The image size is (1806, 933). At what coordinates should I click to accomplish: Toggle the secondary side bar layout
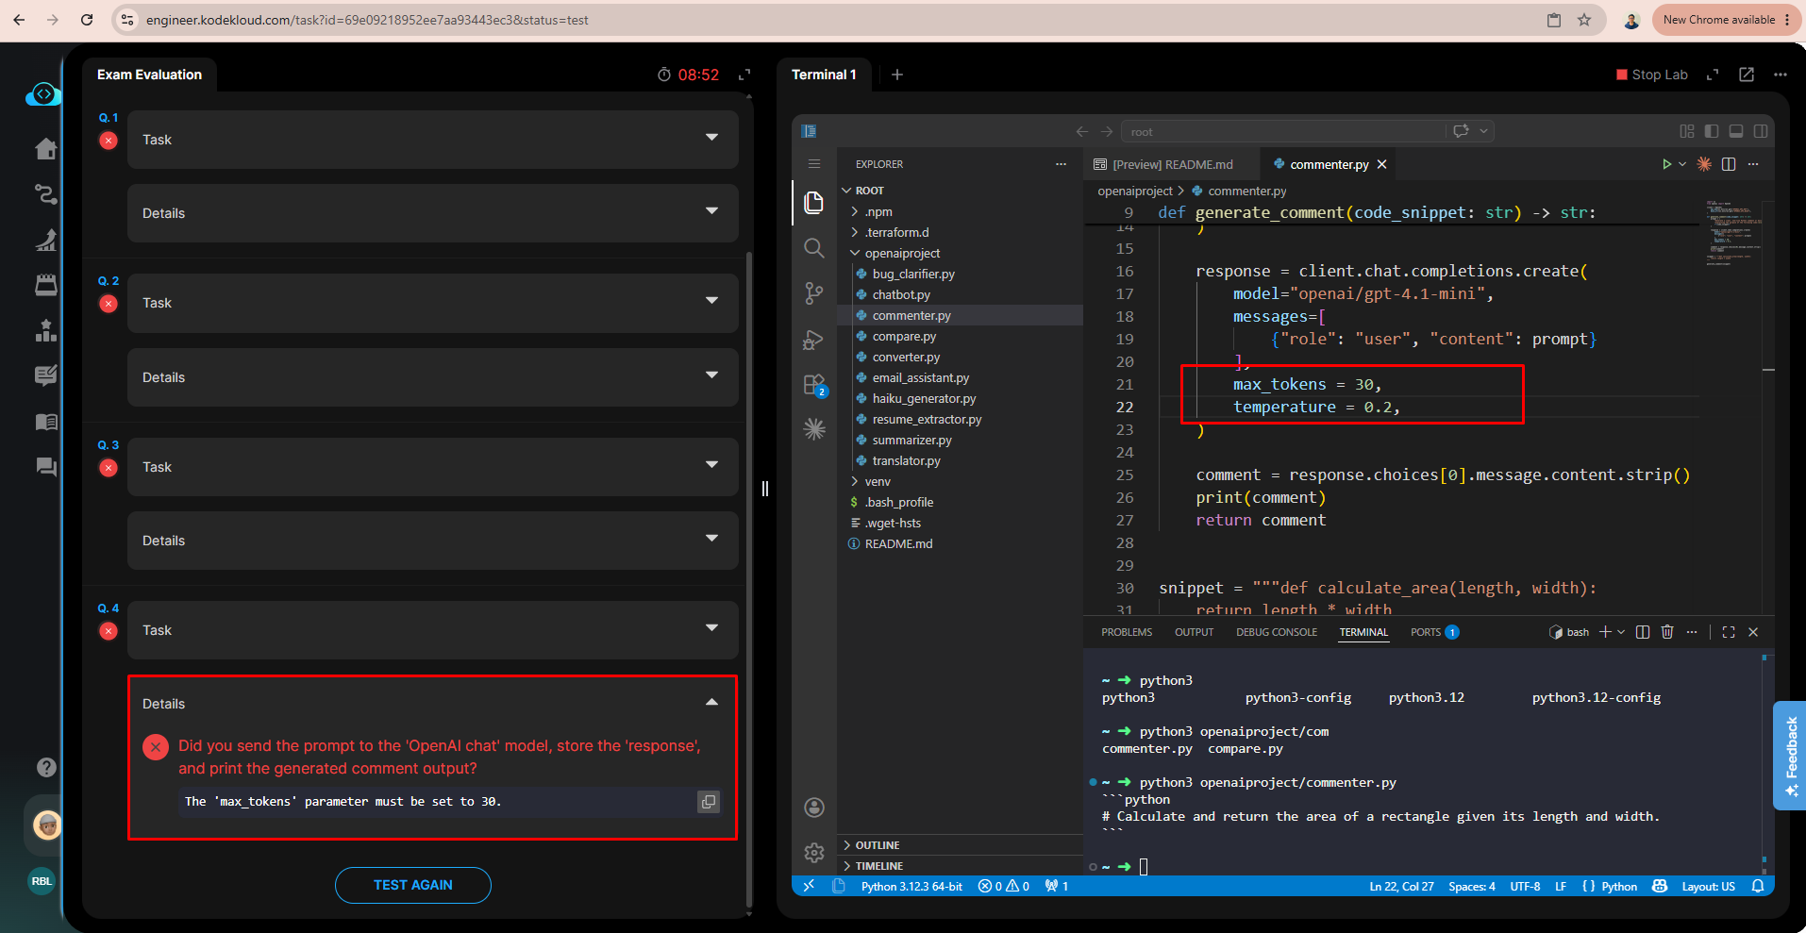pos(1761,131)
